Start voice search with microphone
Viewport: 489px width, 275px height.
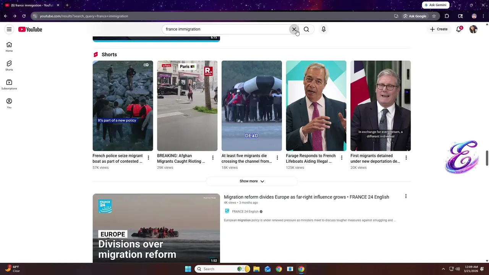pyautogui.click(x=324, y=29)
